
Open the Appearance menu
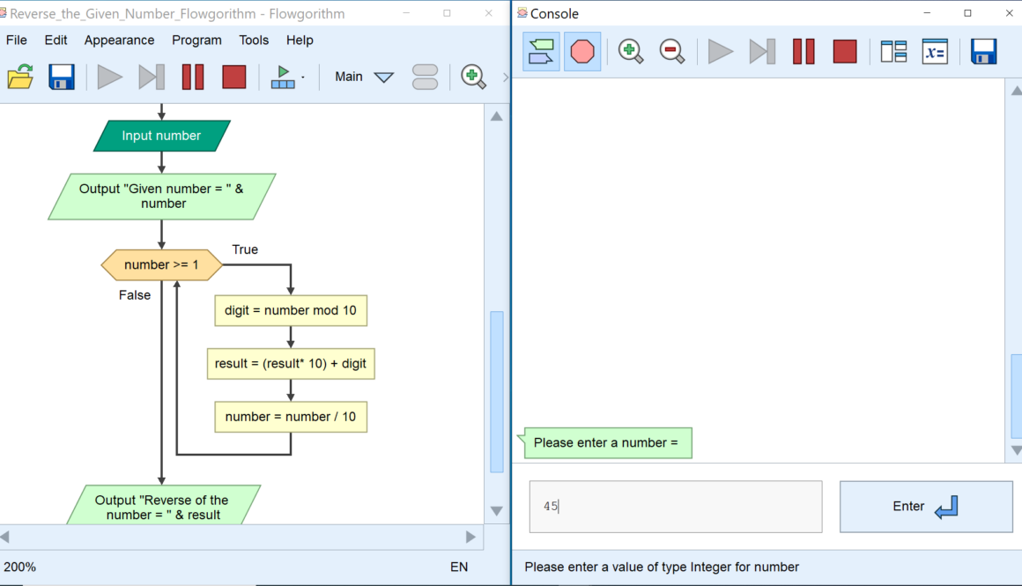pyautogui.click(x=119, y=40)
